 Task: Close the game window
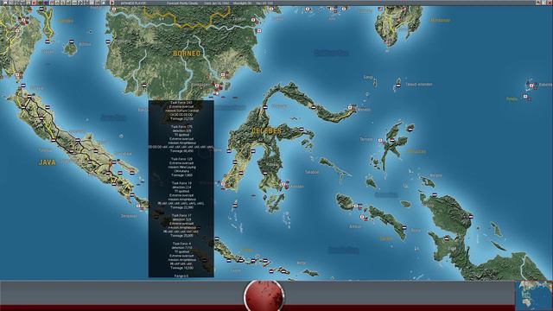tap(549, 3)
